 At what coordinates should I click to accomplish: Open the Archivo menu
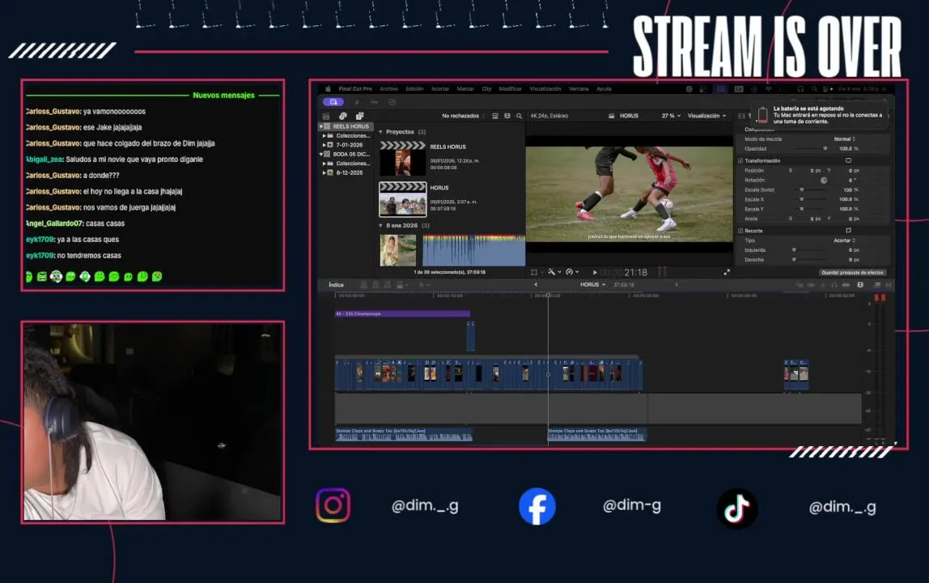[x=388, y=89]
